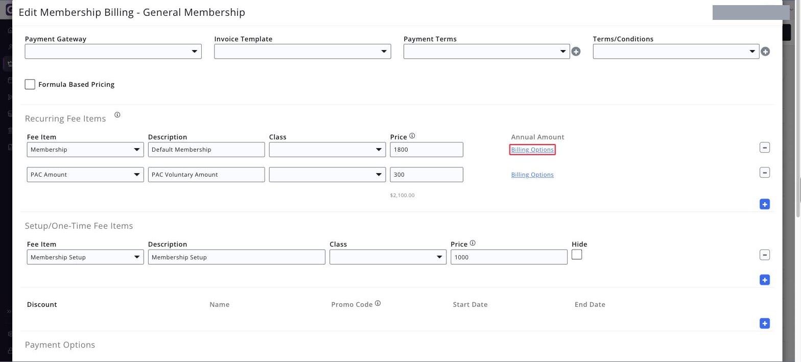The height and width of the screenshot is (362, 801).
Task: Open Class dropdown for PAC Voluntary row
Action: coord(327,175)
